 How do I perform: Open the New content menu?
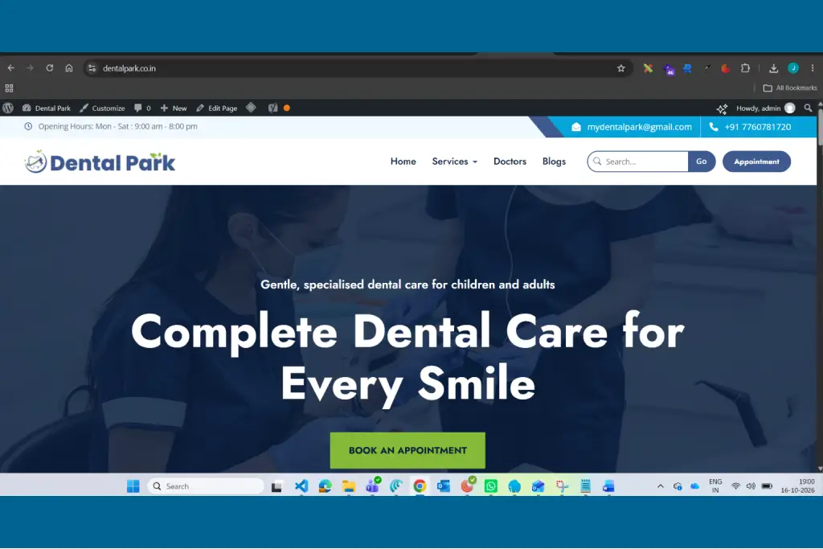[x=174, y=109]
